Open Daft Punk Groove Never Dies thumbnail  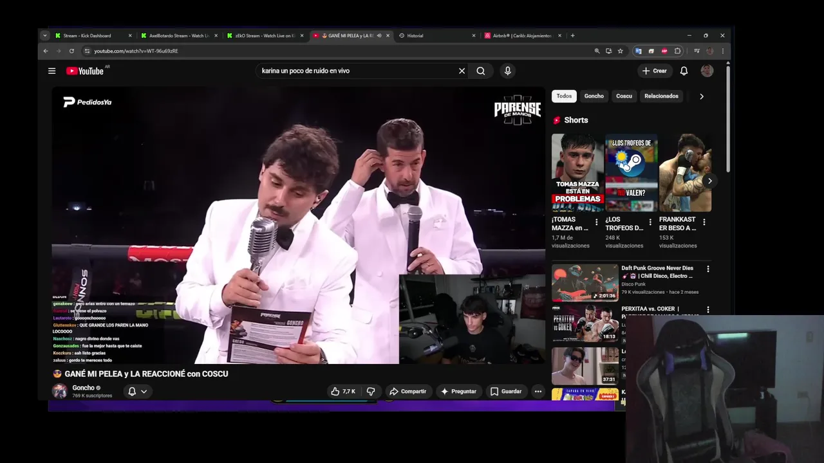click(585, 282)
